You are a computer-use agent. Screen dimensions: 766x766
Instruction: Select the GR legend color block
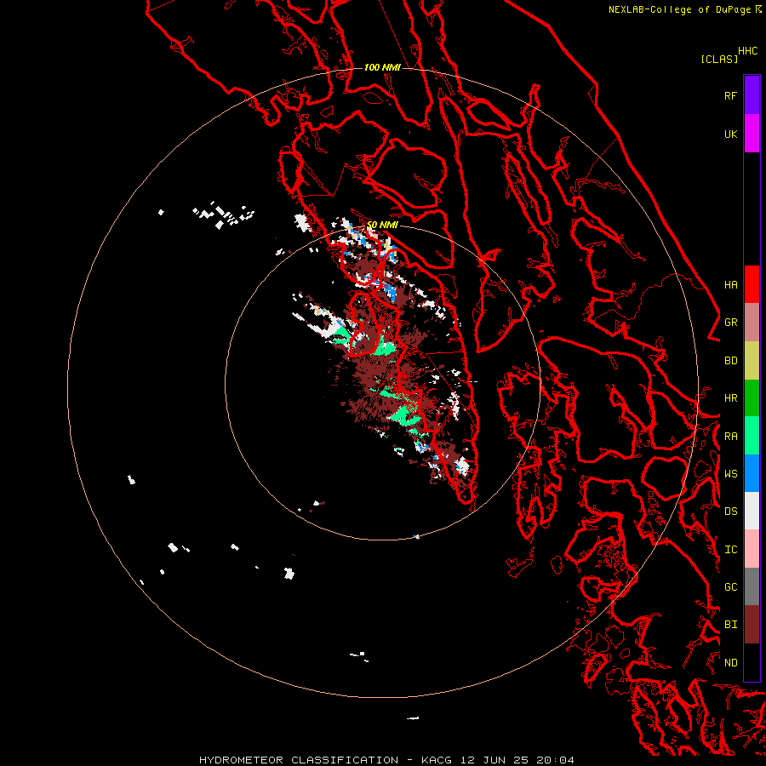pyautogui.click(x=752, y=323)
